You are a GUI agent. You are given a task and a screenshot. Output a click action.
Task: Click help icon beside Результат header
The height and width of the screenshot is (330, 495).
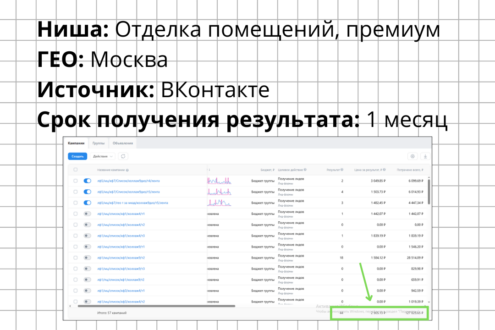point(342,170)
